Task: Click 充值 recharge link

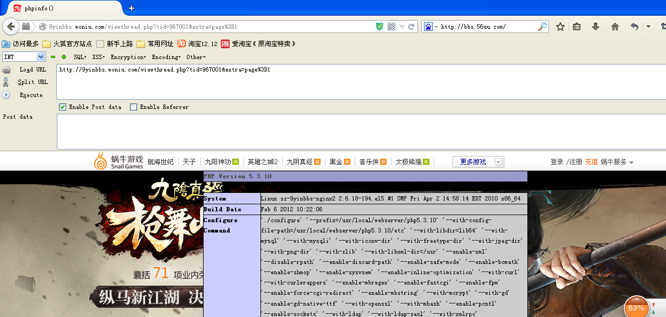Action: pyautogui.click(x=591, y=162)
